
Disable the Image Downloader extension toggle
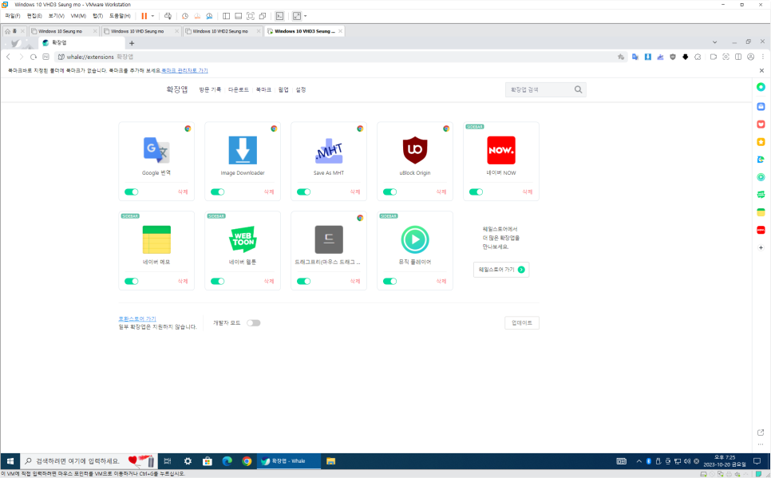pos(217,192)
